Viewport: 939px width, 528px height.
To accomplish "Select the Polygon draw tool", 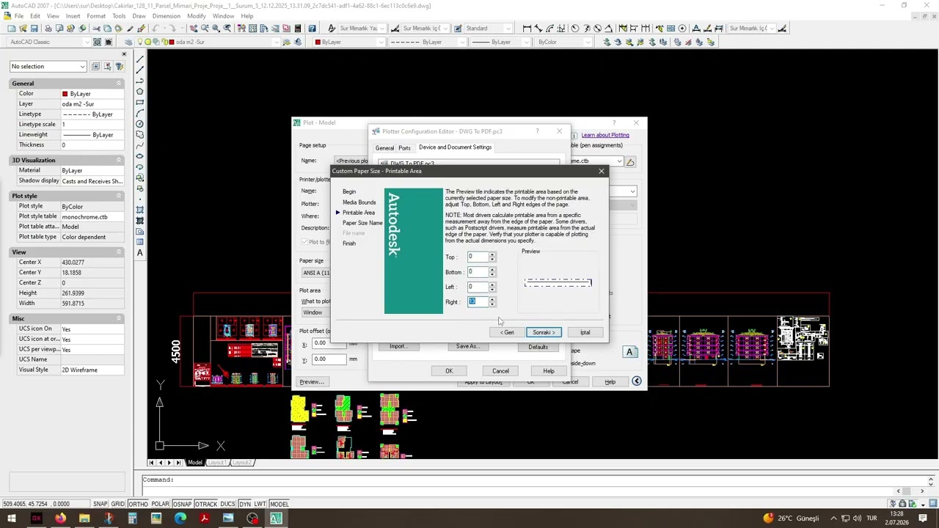I will (x=140, y=91).
